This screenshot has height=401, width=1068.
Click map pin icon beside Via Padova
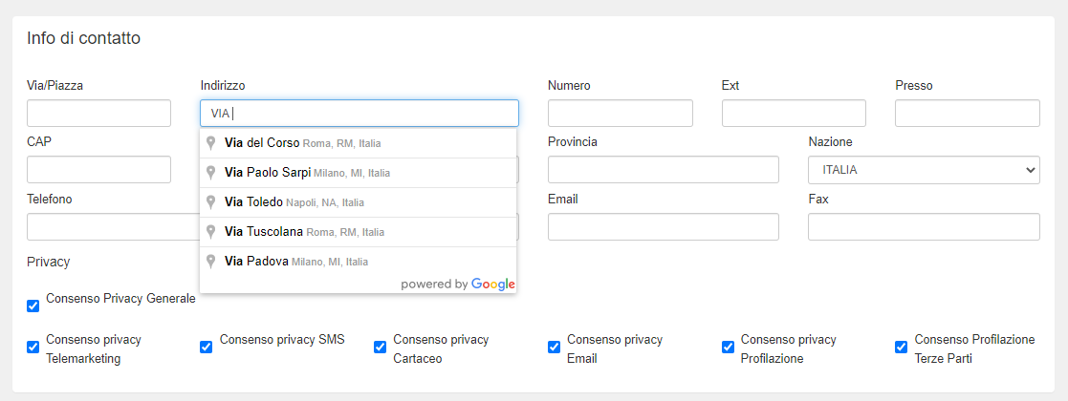pyautogui.click(x=211, y=262)
